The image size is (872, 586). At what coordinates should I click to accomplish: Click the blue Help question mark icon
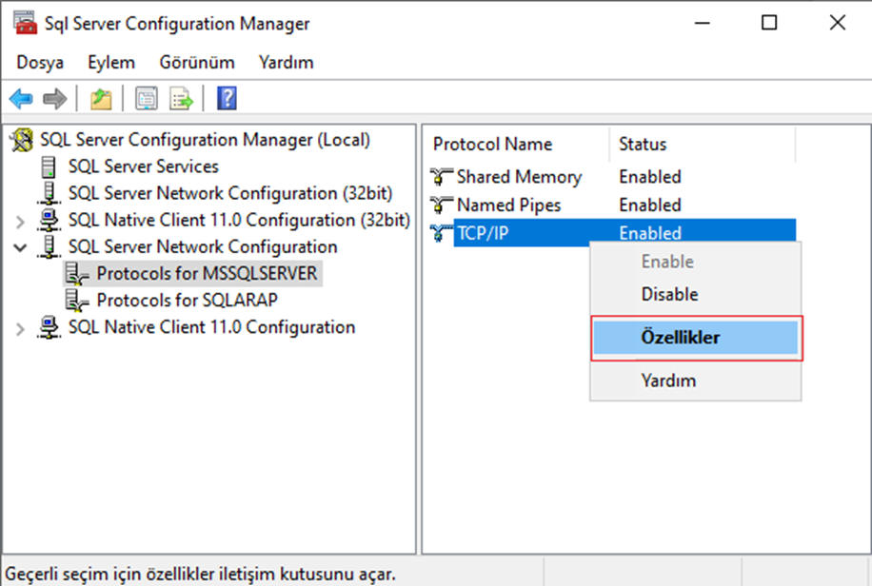[x=227, y=98]
